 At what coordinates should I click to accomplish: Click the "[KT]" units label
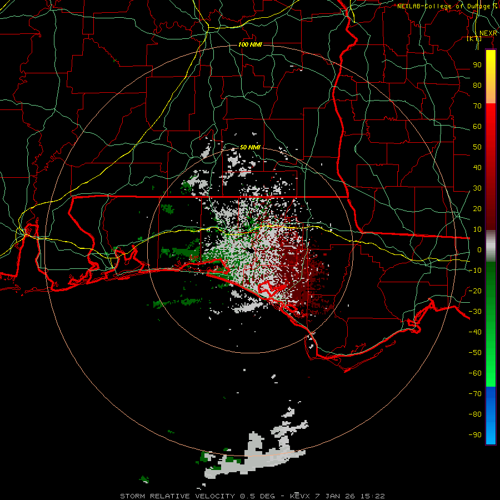click(474, 38)
